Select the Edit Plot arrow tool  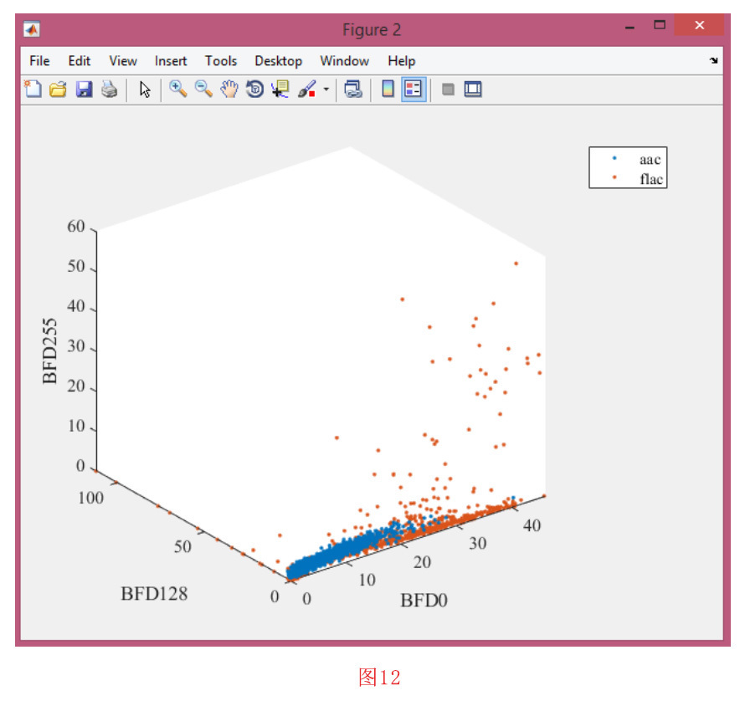[145, 89]
